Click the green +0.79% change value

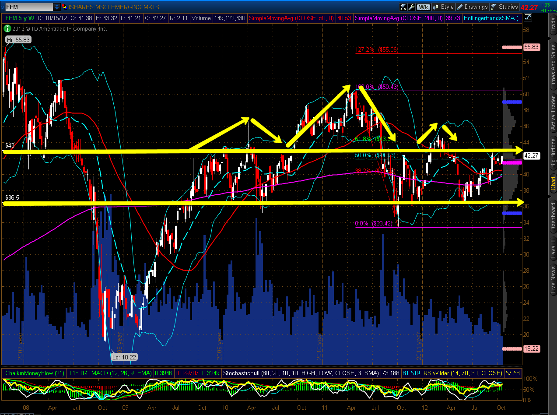[x=548, y=10]
